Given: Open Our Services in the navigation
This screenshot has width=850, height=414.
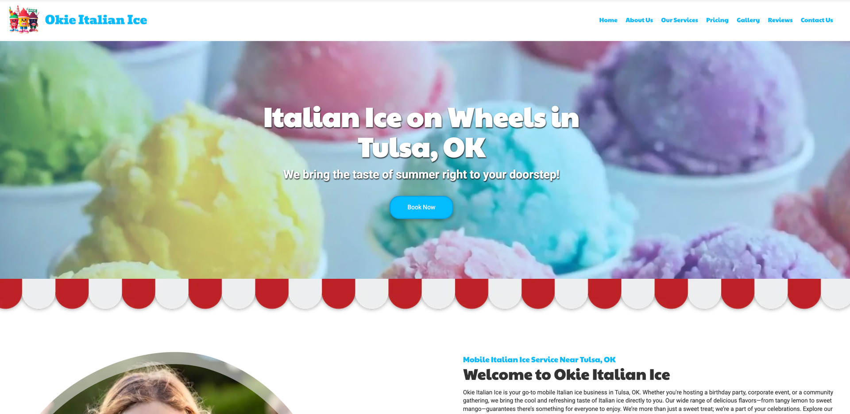Looking at the screenshot, I should (679, 20).
